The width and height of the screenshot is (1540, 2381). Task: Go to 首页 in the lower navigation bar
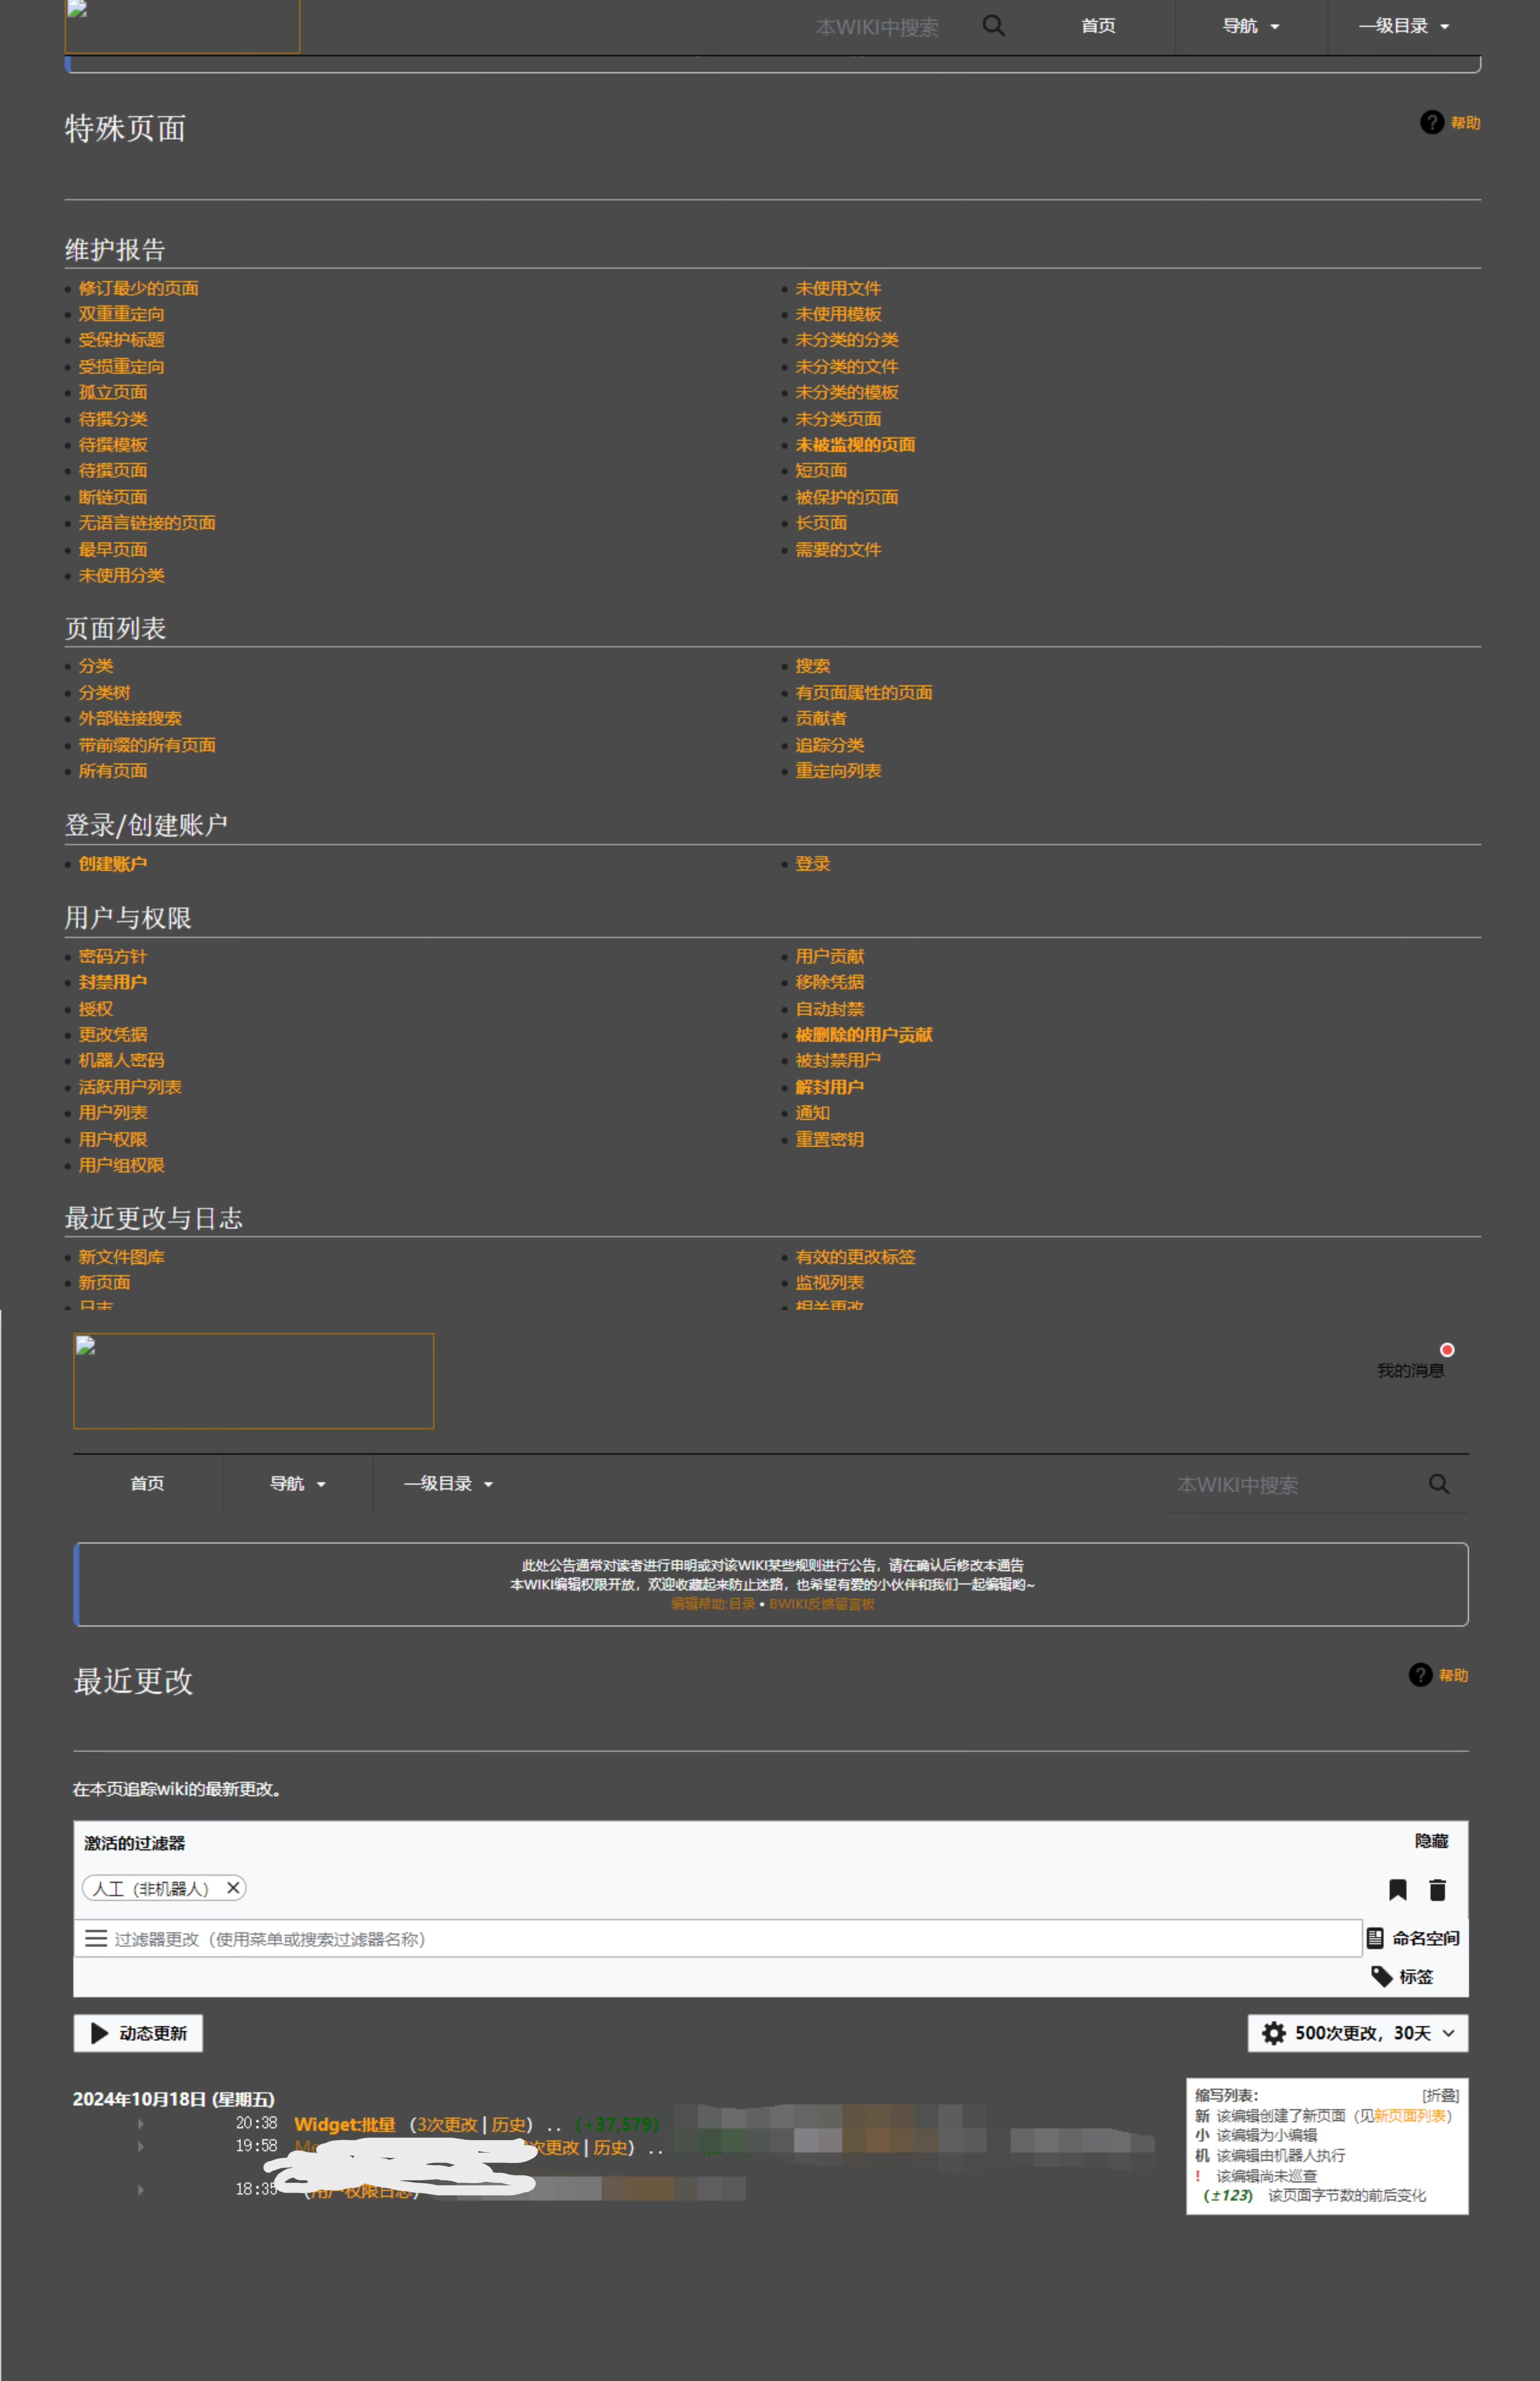pos(148,1484)
